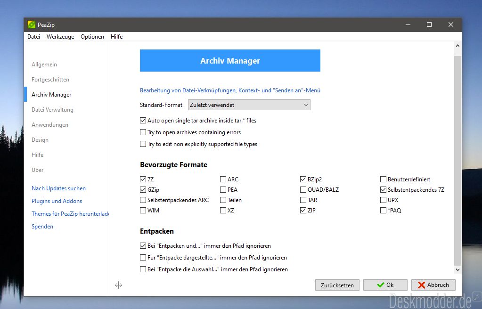Click the four-arrow move icon at bottom left
The image size is (482, 309).
pos(118,285)
